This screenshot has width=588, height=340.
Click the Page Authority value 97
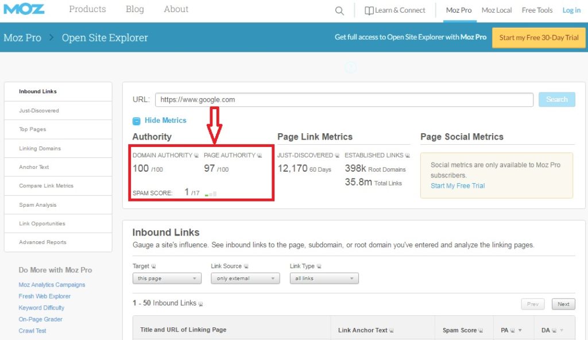(209, 168)
